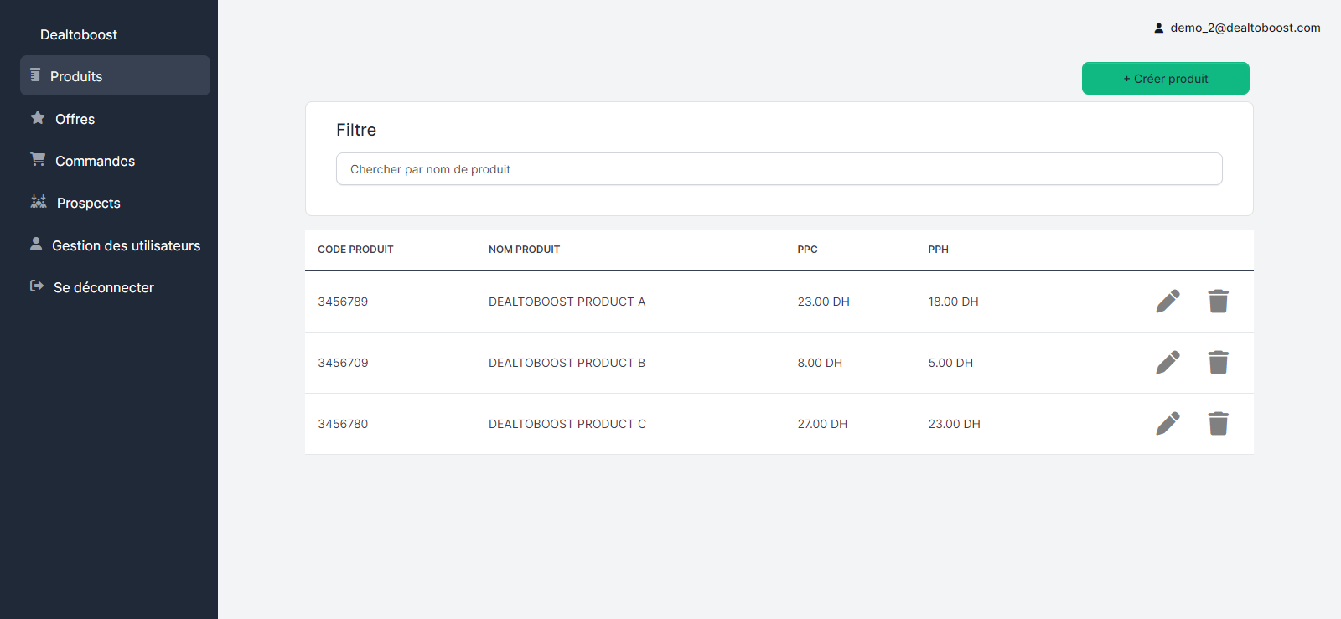Go to the Offres section
The image size is (1341, 619).
click(75, 119)
